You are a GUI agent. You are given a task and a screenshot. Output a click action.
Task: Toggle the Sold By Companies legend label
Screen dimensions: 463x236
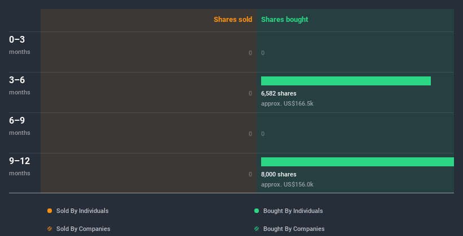click(83, 229)
